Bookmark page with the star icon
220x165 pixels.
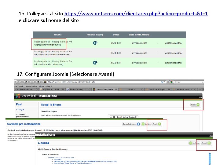point(163,82)
